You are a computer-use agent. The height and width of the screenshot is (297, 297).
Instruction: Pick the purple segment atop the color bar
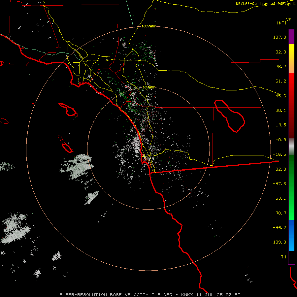point(291,37)
